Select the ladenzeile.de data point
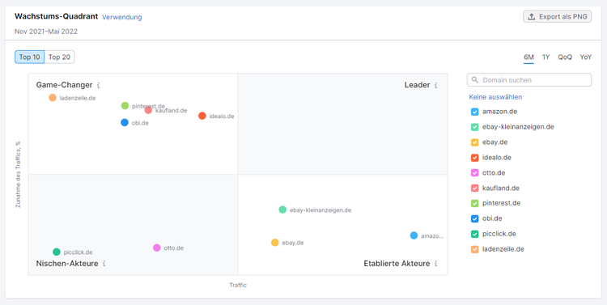 (53, 98)
